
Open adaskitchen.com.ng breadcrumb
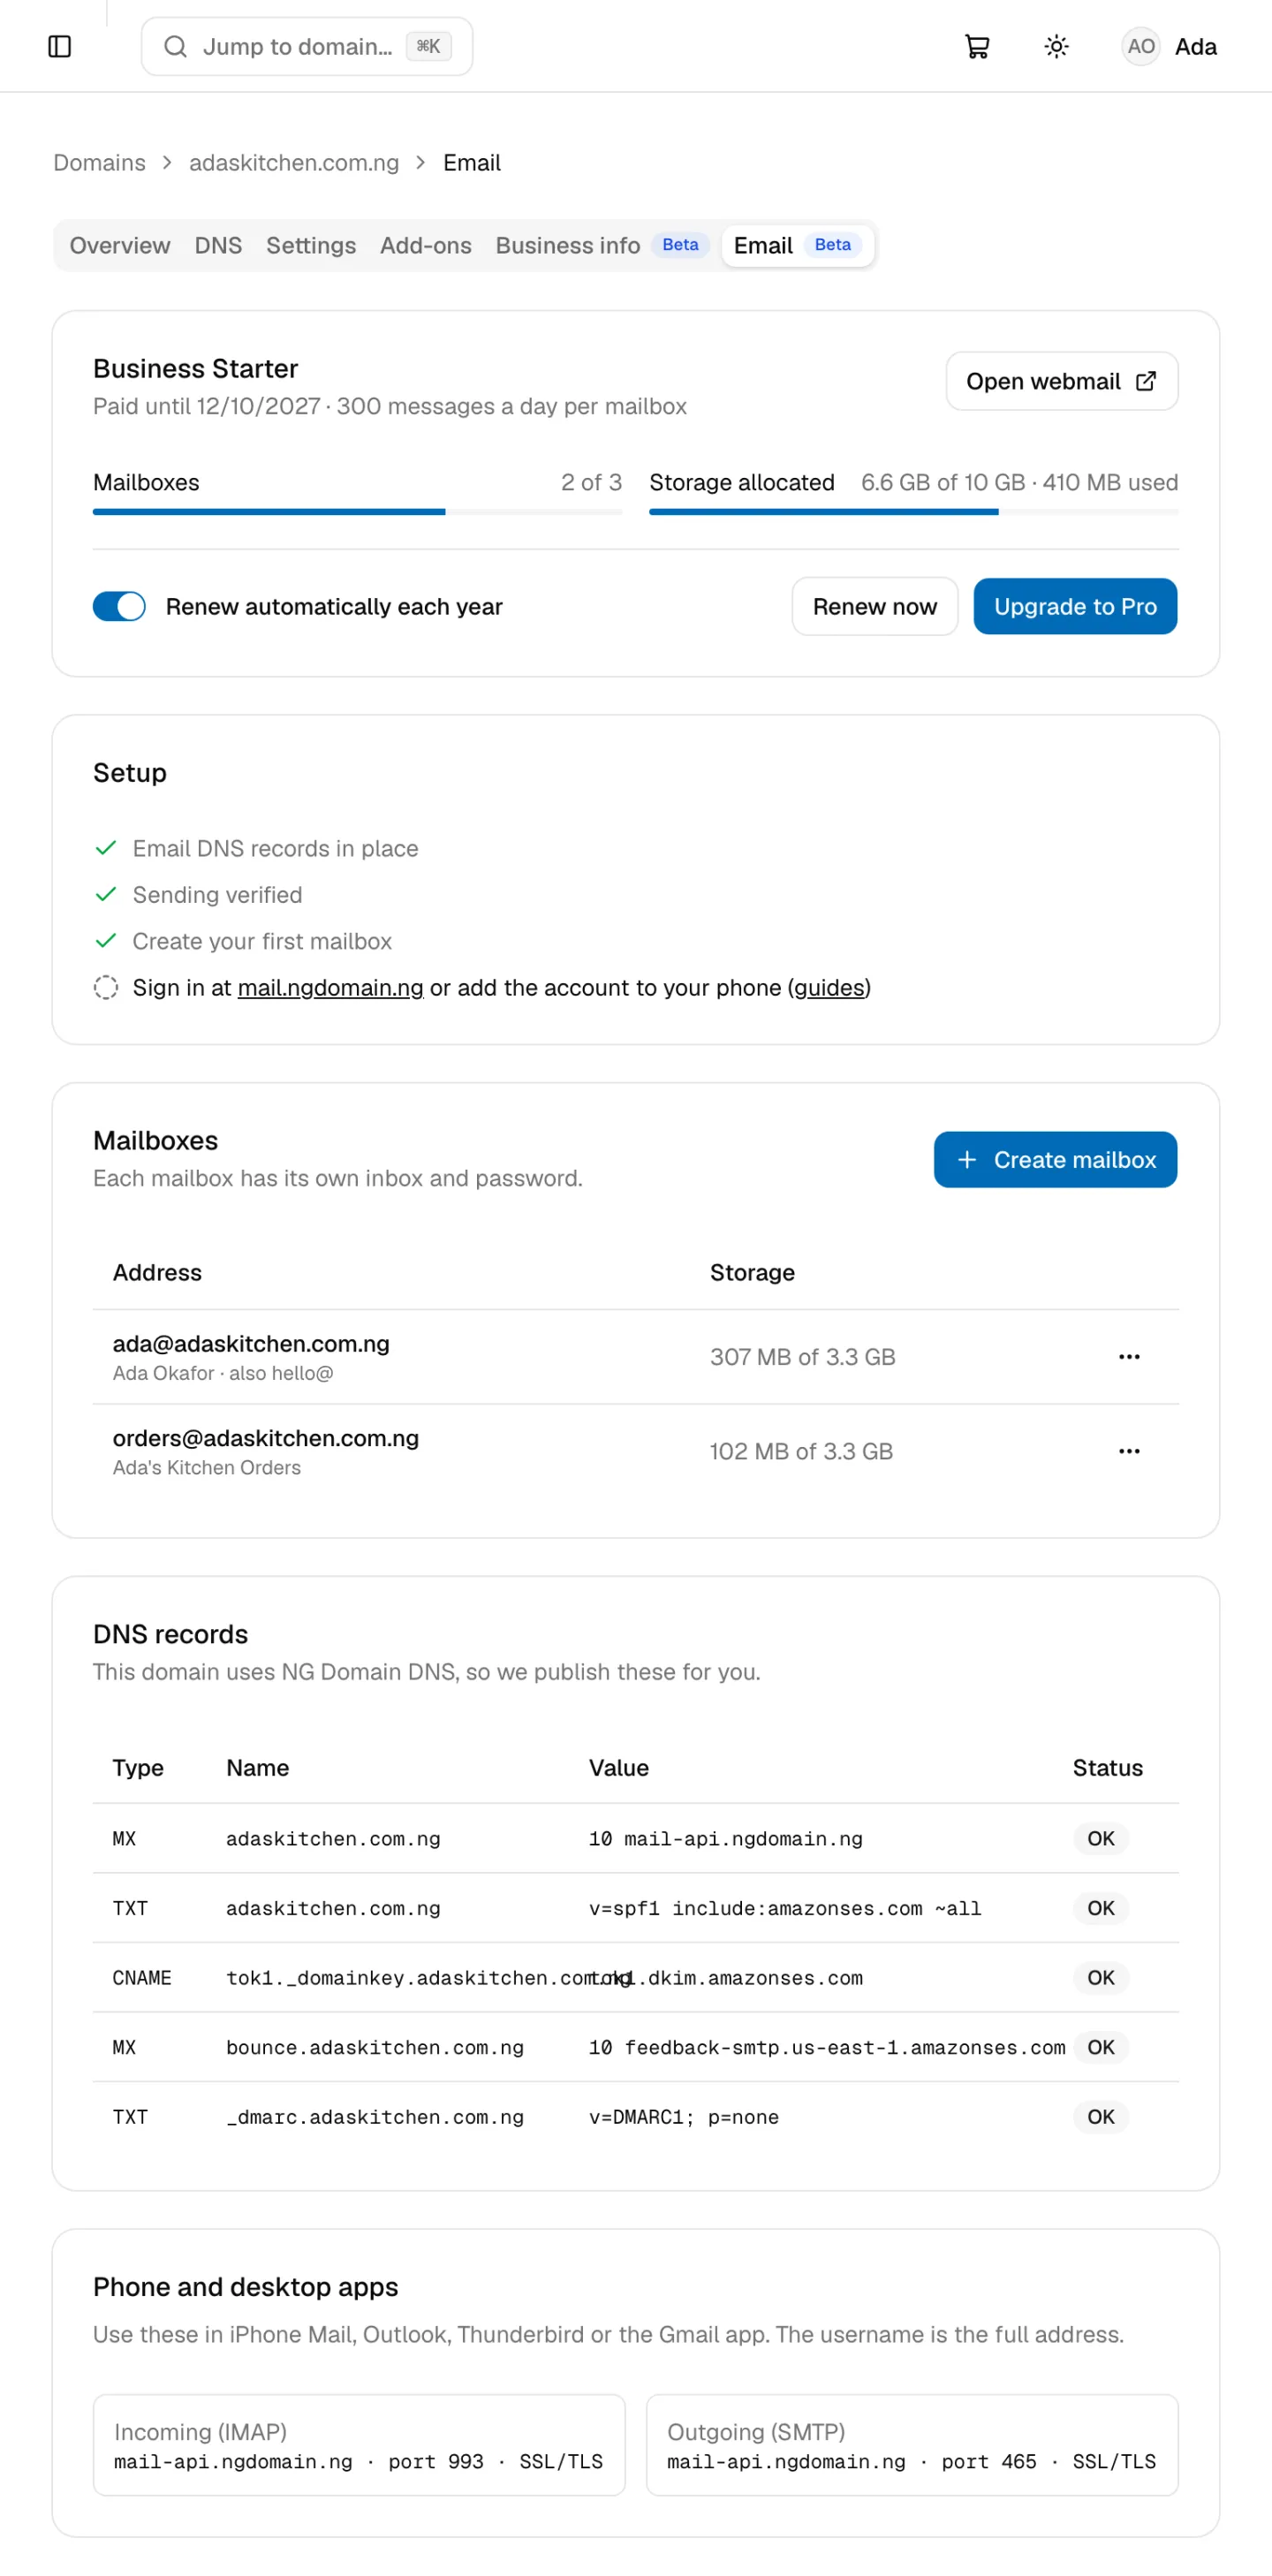click(294, 163)
